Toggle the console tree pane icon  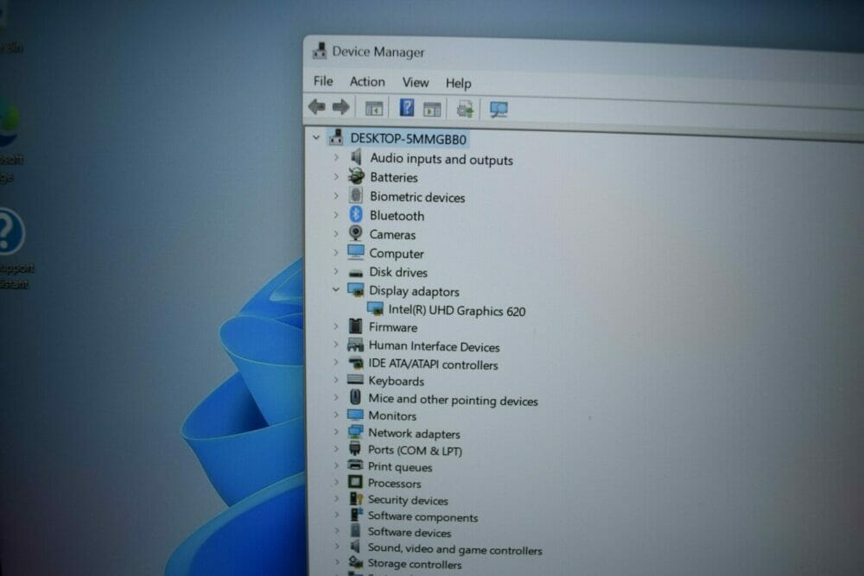[x=374, y=109]
